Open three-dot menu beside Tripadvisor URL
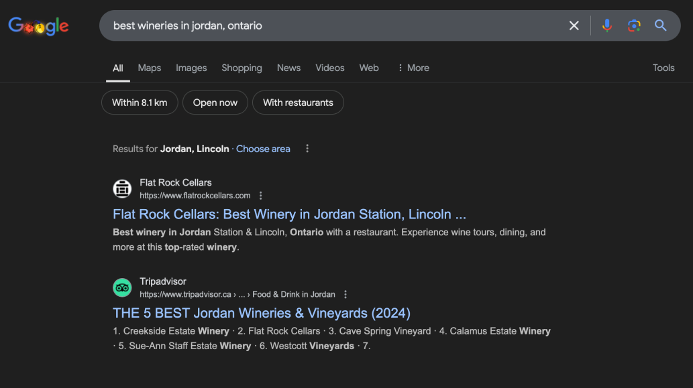The image size is (693, 388). [x=345, y=294]
